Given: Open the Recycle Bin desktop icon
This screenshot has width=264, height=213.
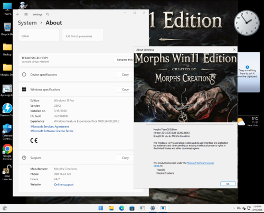Looking at the screenshot, I should 7,29.
